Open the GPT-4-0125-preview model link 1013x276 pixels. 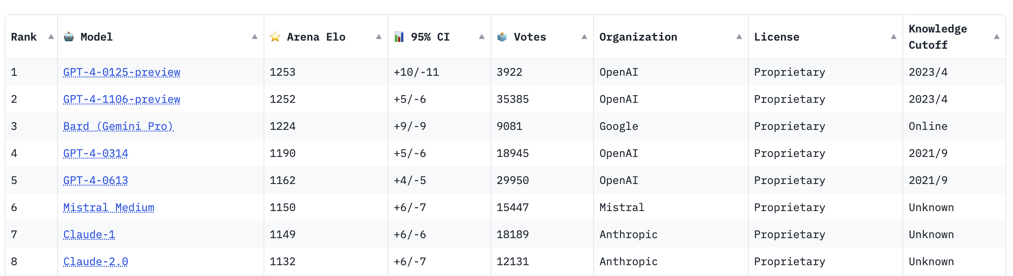coord(122,72)
